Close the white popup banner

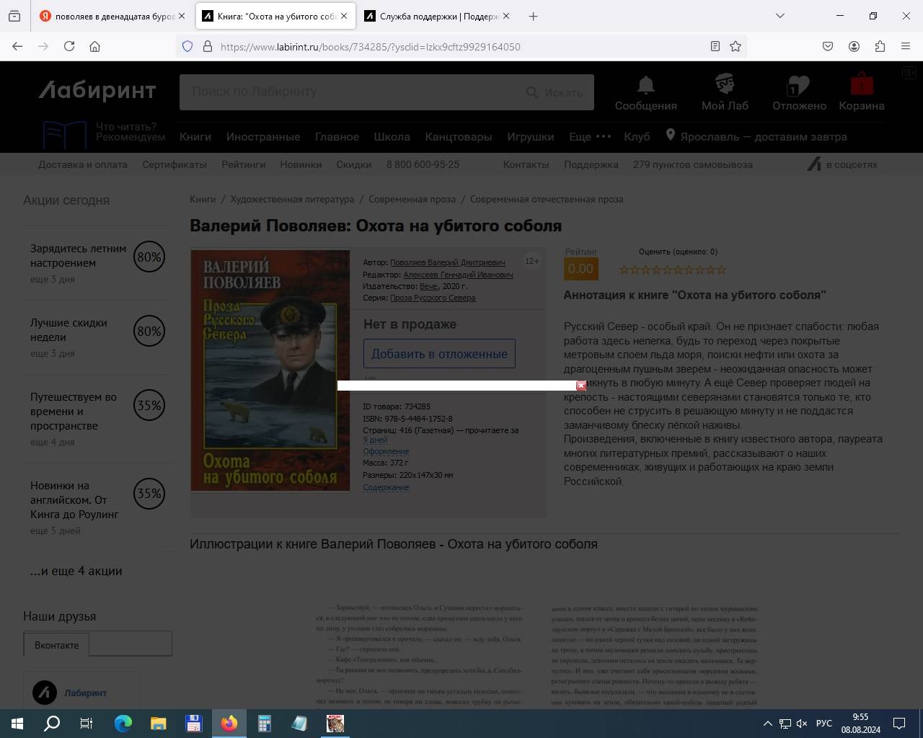point(581,386)
